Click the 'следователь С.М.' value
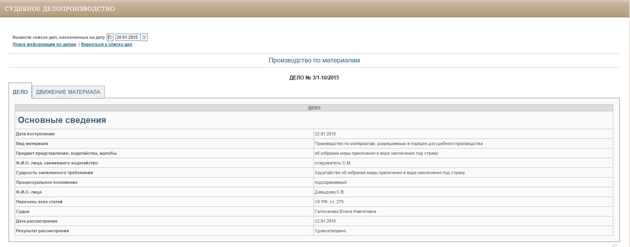The width and height of the screenshot is (630, 247). tap(333, 163)
